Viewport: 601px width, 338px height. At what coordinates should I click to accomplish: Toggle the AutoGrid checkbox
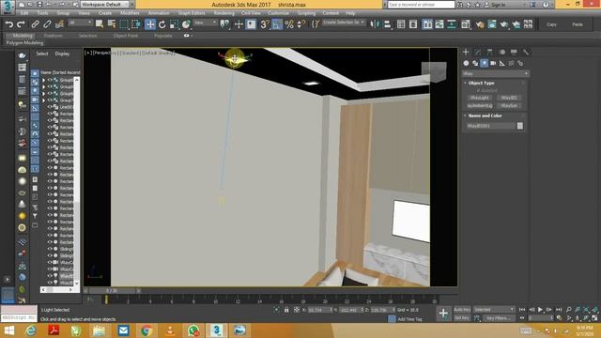(x=478, y=90)
